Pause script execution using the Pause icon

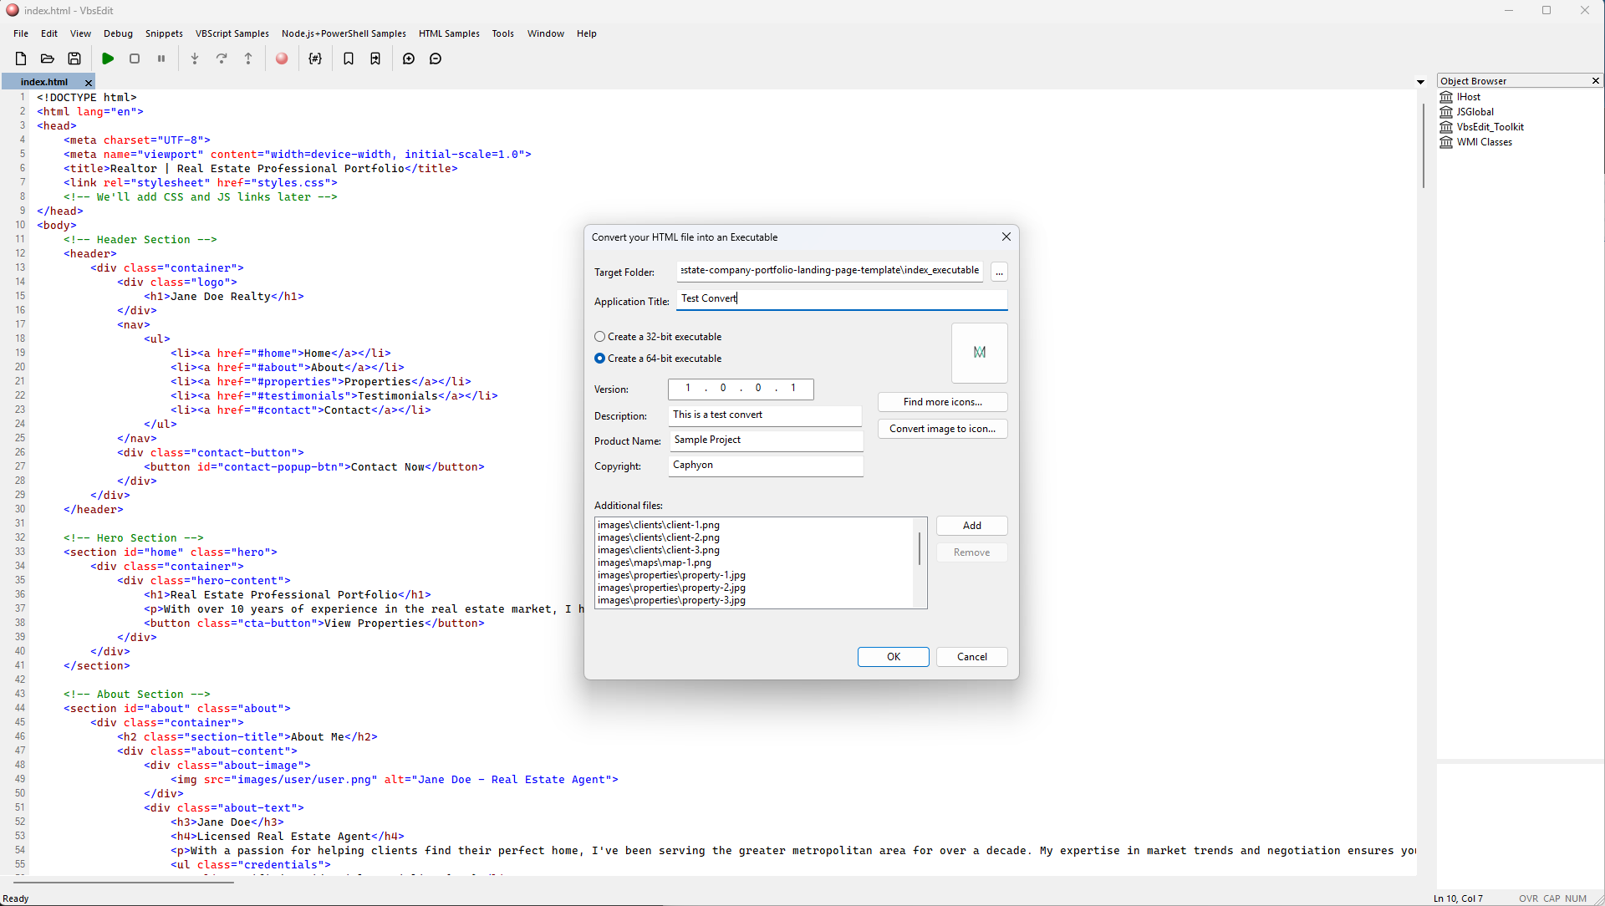(x=161, y=59)
